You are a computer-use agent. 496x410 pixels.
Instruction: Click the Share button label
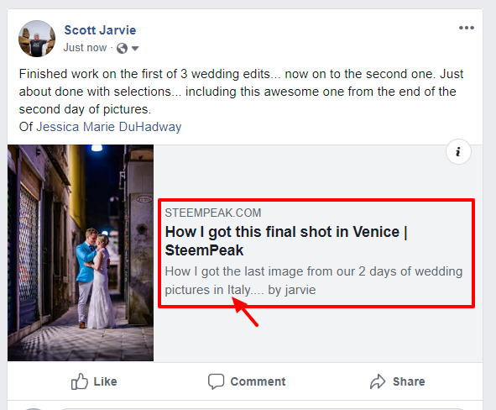409,381
